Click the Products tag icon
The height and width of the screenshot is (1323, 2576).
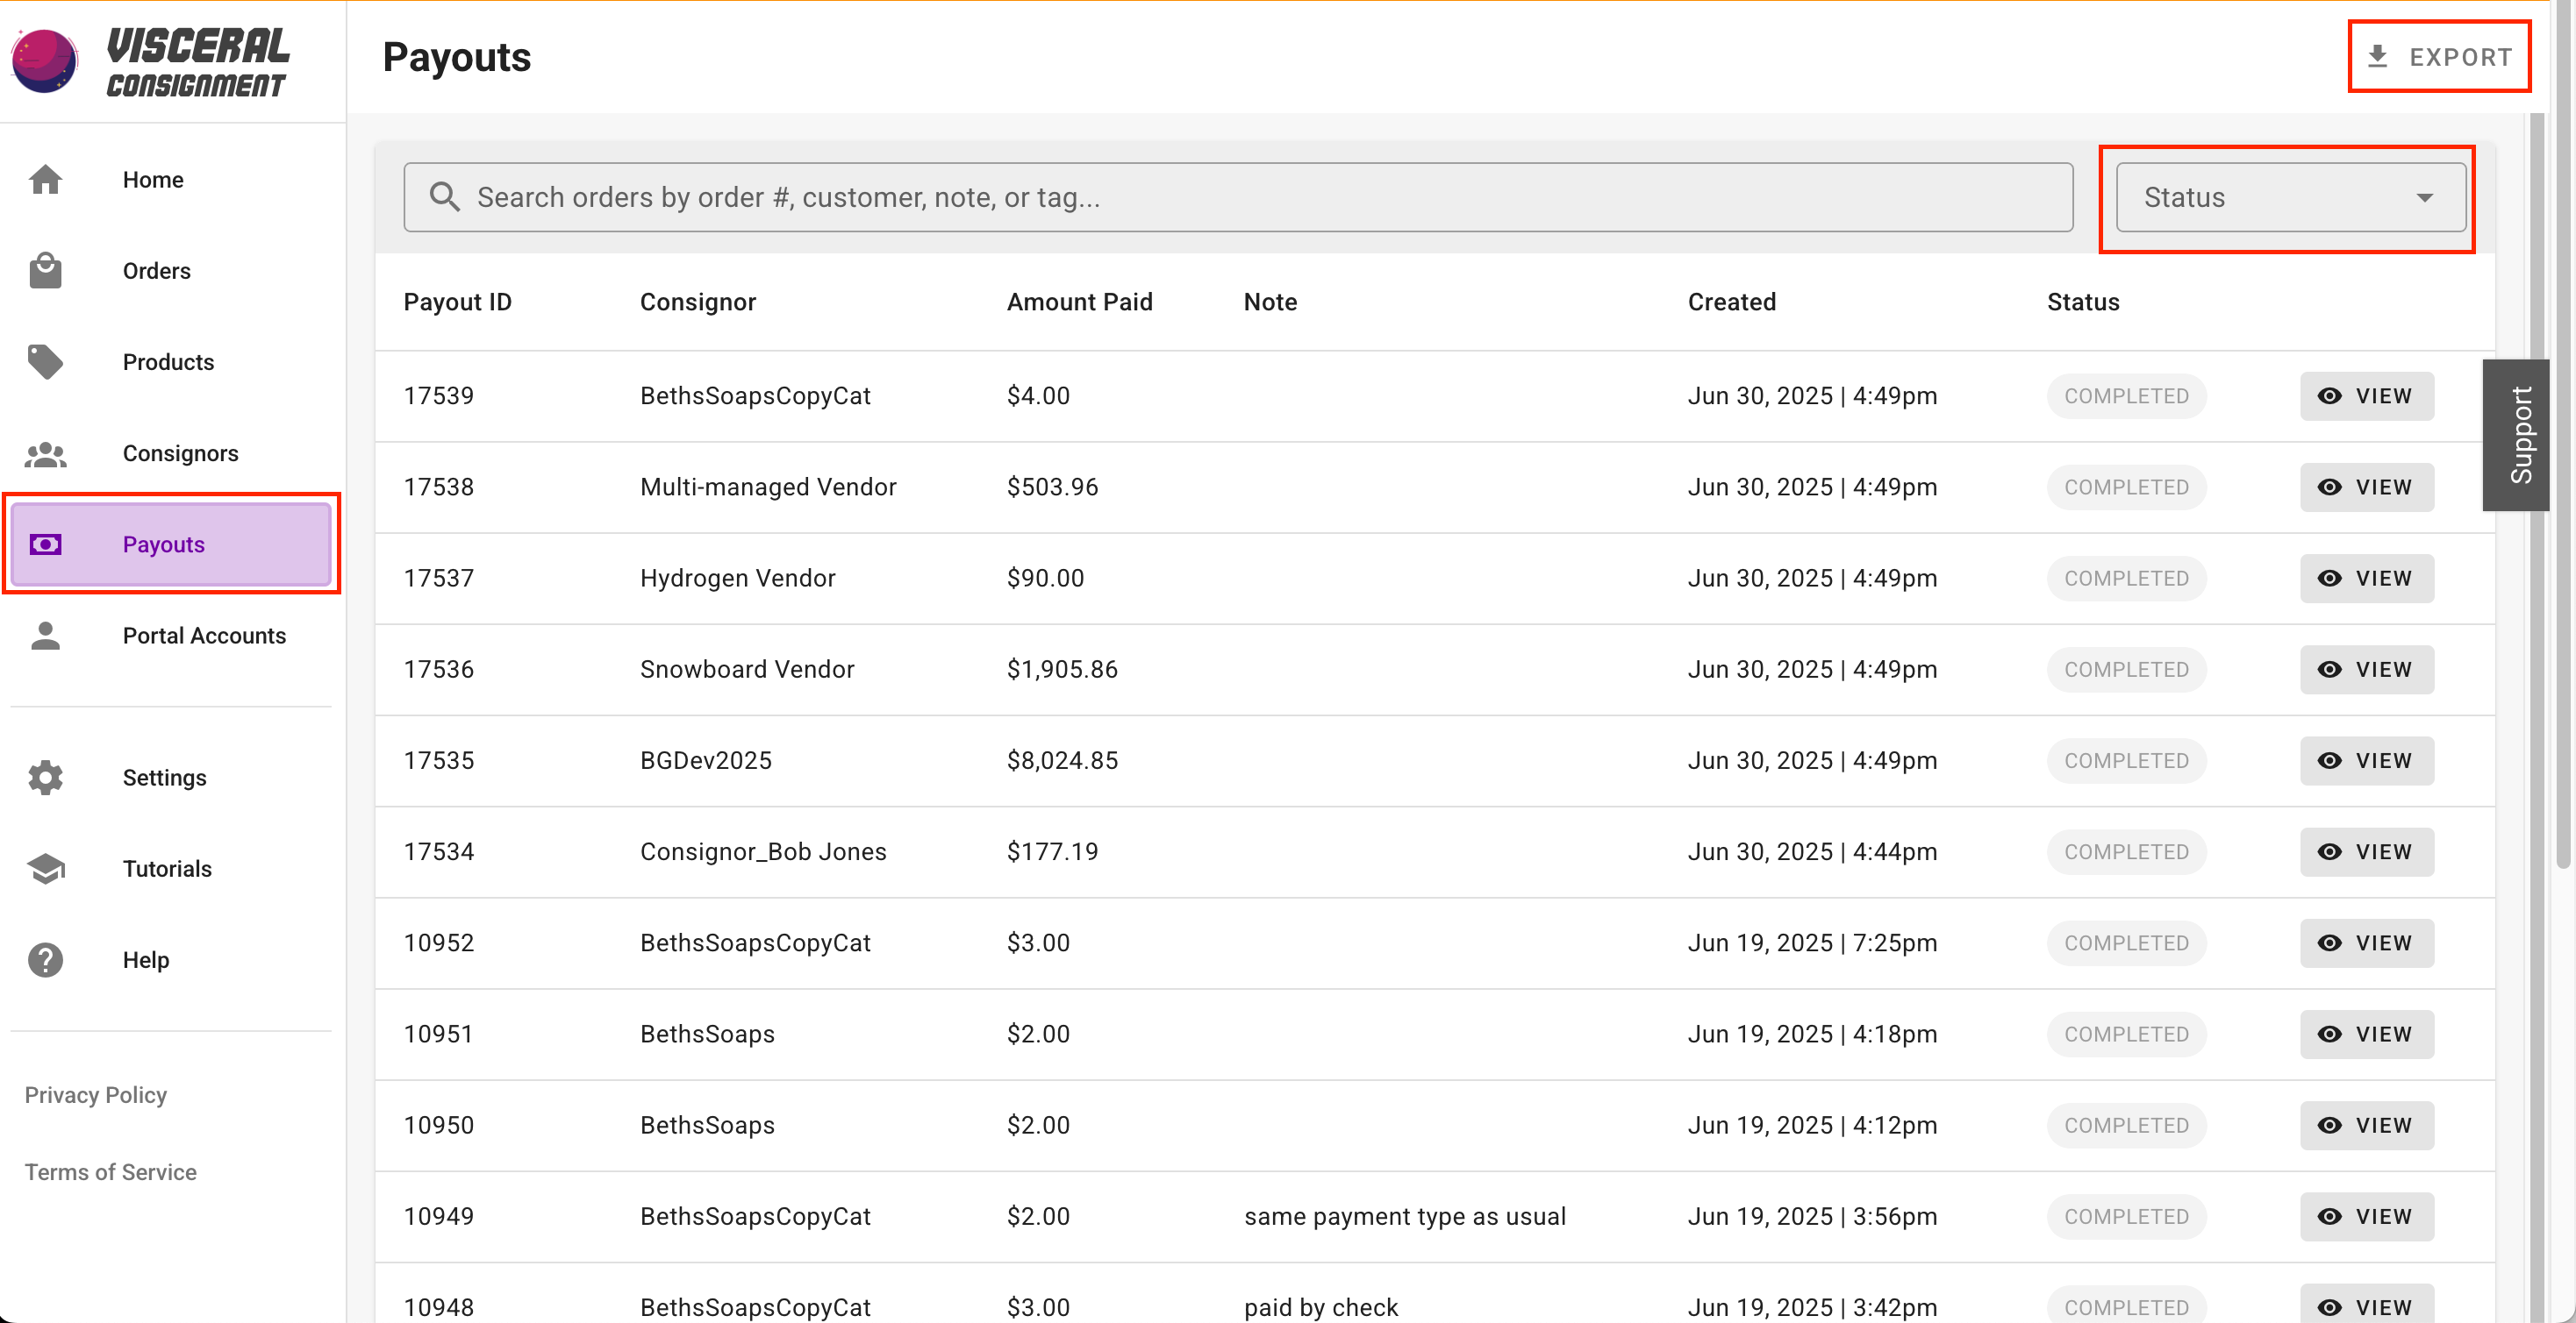[45, 362]
